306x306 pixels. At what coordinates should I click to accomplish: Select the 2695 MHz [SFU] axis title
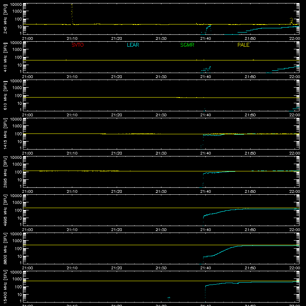pyautogui.click(x=5, y=172)
